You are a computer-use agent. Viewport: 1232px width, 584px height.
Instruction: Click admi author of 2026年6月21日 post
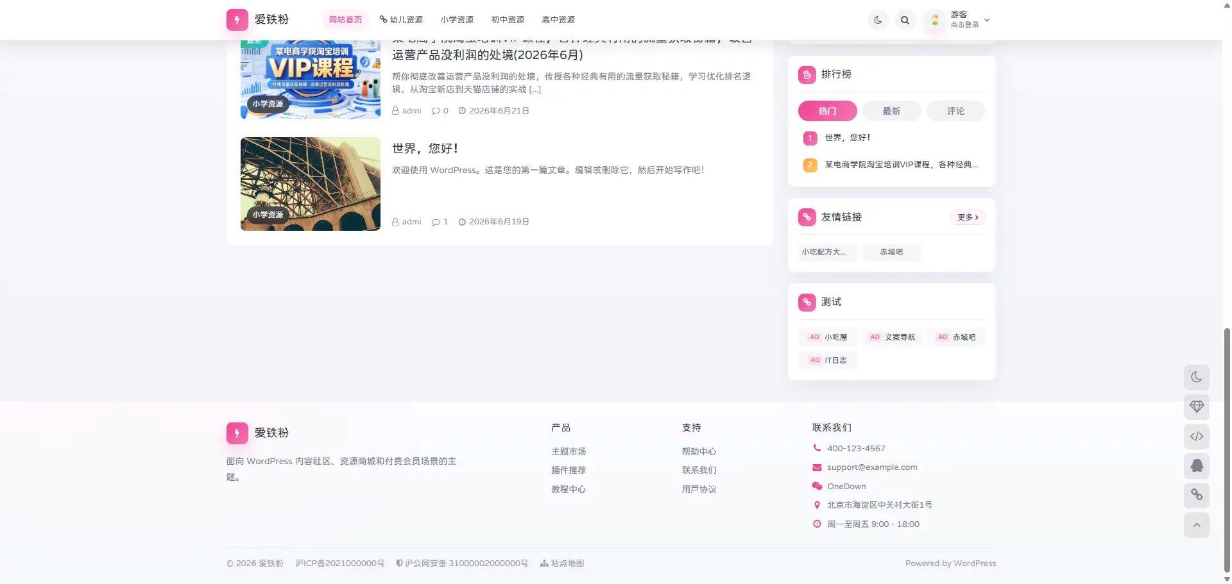[407, 111]
